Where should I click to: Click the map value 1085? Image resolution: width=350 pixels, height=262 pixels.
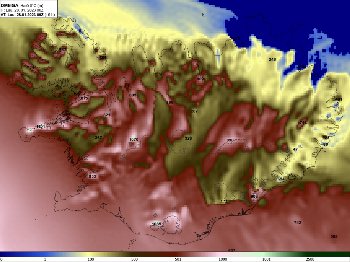[156, 224]
